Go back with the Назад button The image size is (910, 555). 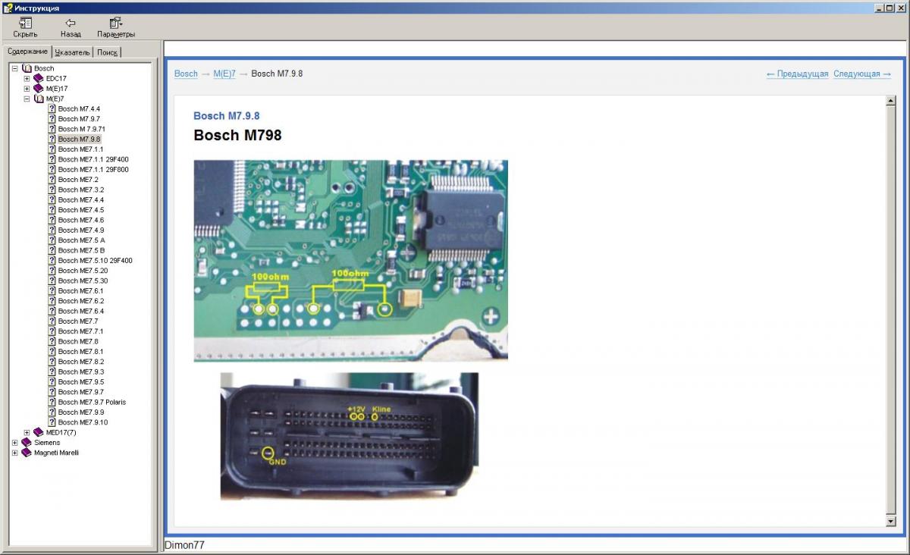(71, 28)
